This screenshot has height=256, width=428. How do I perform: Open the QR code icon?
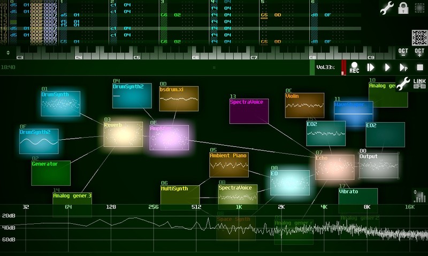(x=419, y=37)
